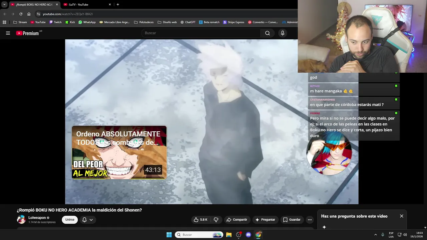The height and width of the screenshot is (240, 427).
Task: Open Chrome apps grid shortcut
Action: pos(4,22)
